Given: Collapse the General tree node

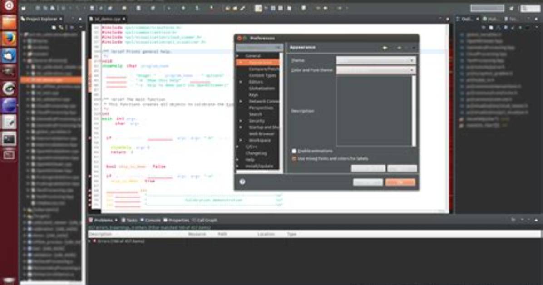Looking at the screenshot, I should click(x=237, y=56).
